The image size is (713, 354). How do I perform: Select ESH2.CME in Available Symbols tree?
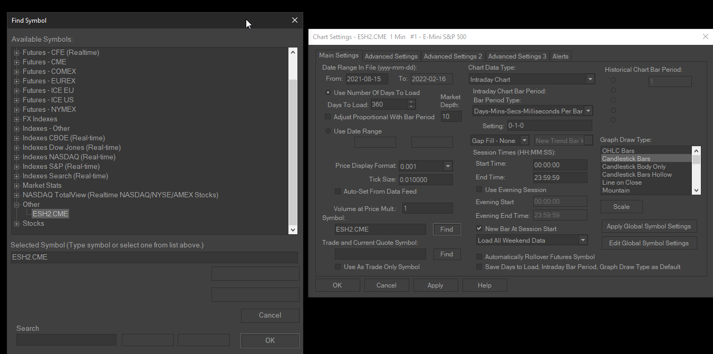pos(50,214)
